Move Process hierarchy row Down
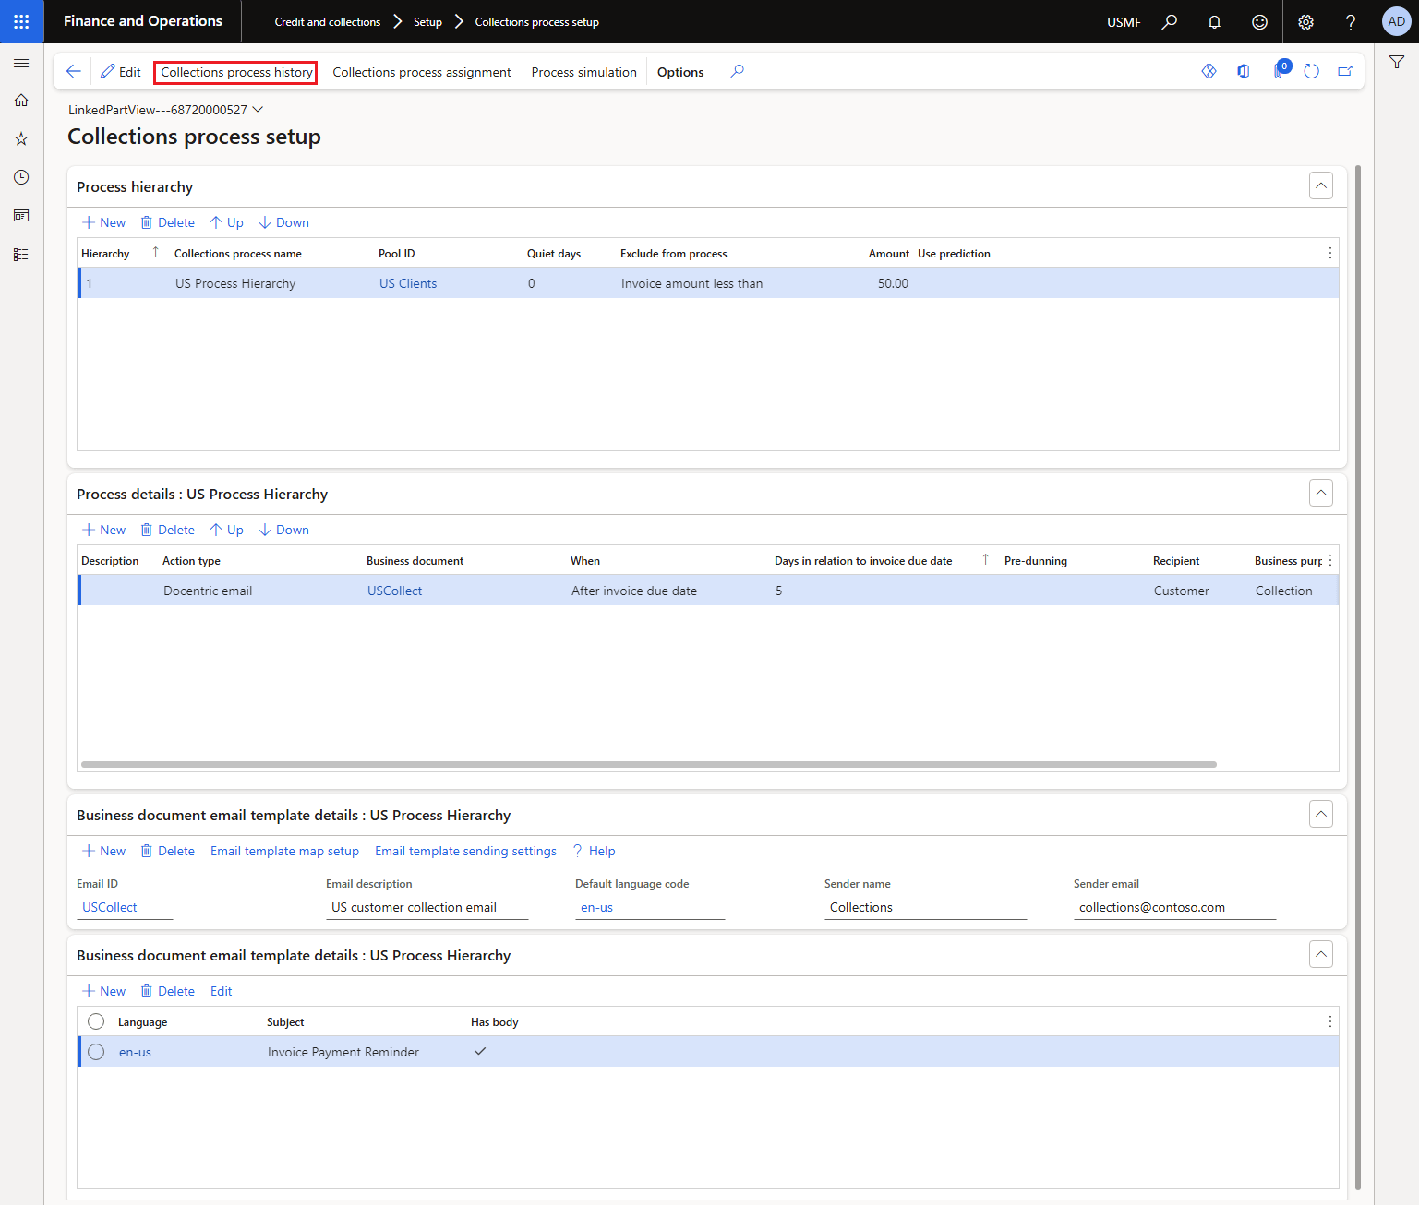Image resolution: width=1419 pixels, height=1205 pixels. tap(284, 222)
